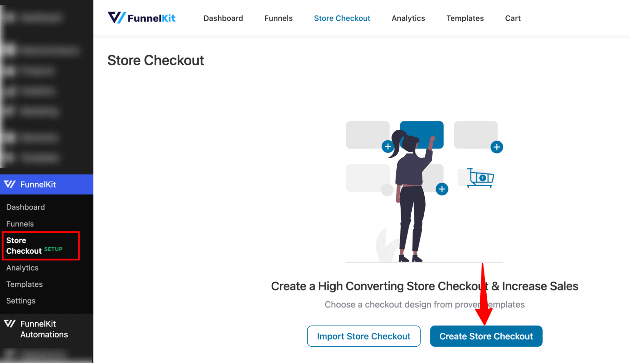Viewport: 630px width, 363px height.
Task: Click the Create Store Checkout button
Action: point(486,336)
